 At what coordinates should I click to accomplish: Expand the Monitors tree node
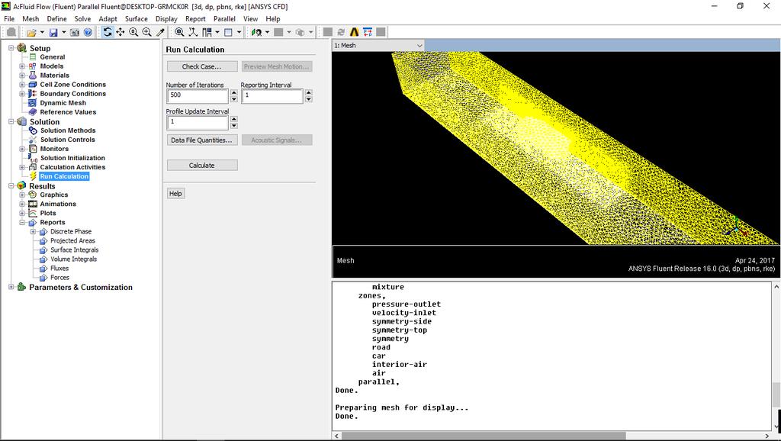[22, 149]
